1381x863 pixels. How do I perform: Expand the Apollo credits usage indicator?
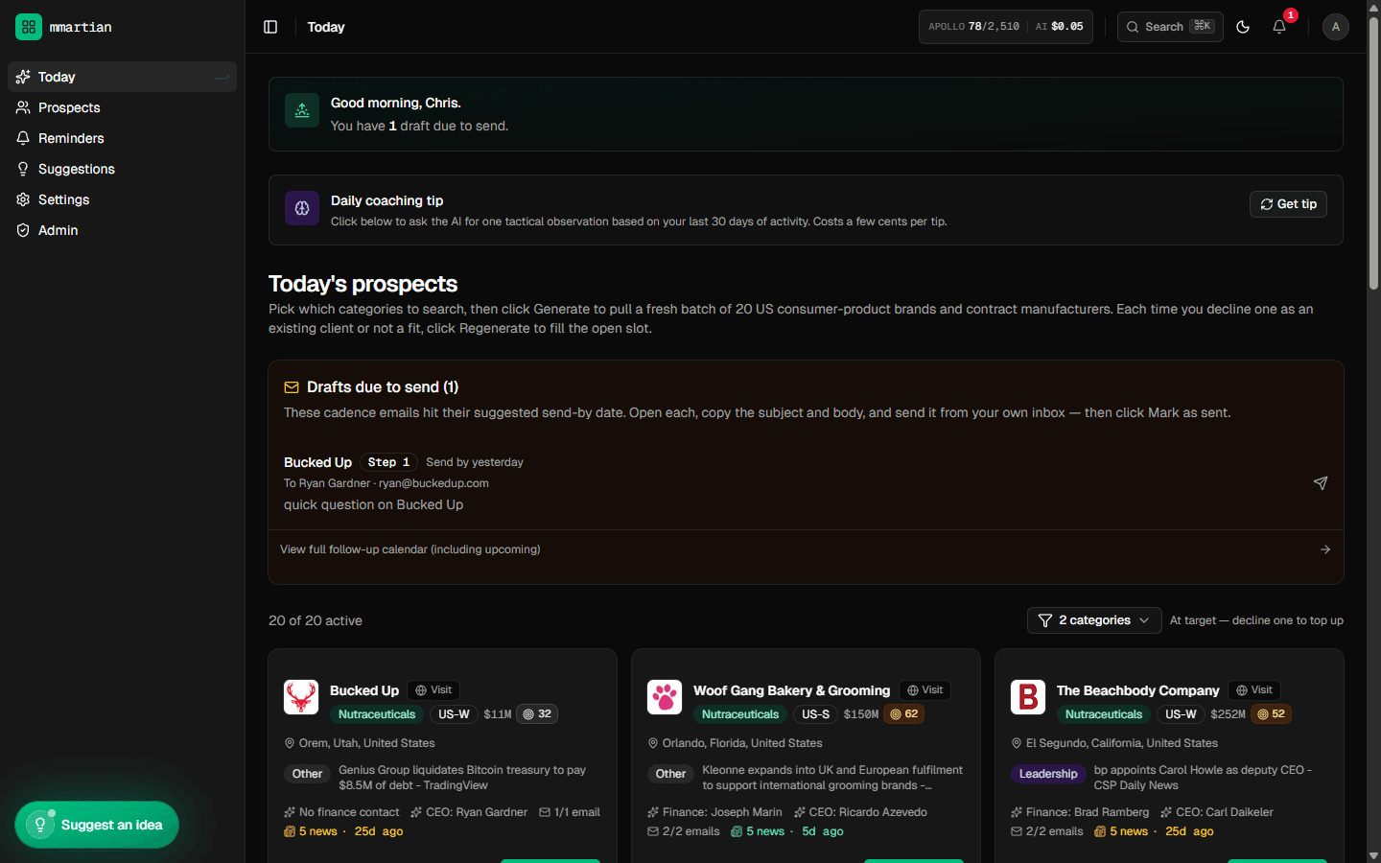click(972, 27)
